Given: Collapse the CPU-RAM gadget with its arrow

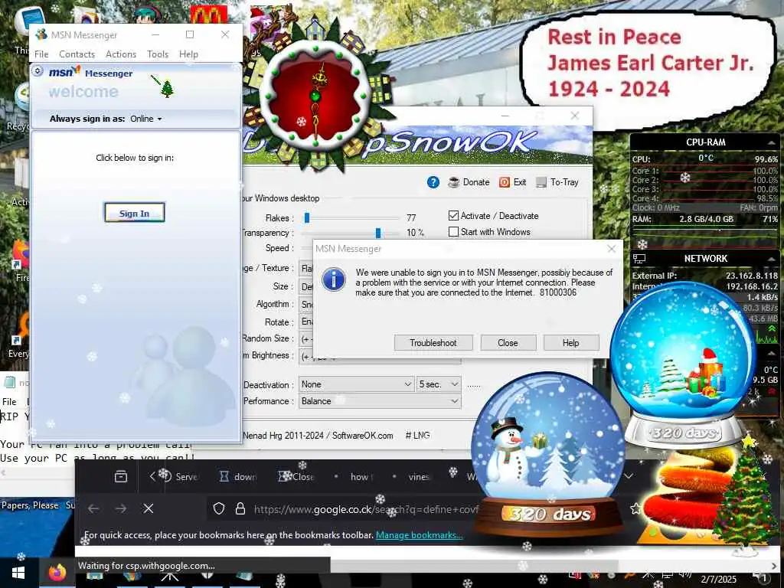Looking at the screenshot, I should click(772, 142).
